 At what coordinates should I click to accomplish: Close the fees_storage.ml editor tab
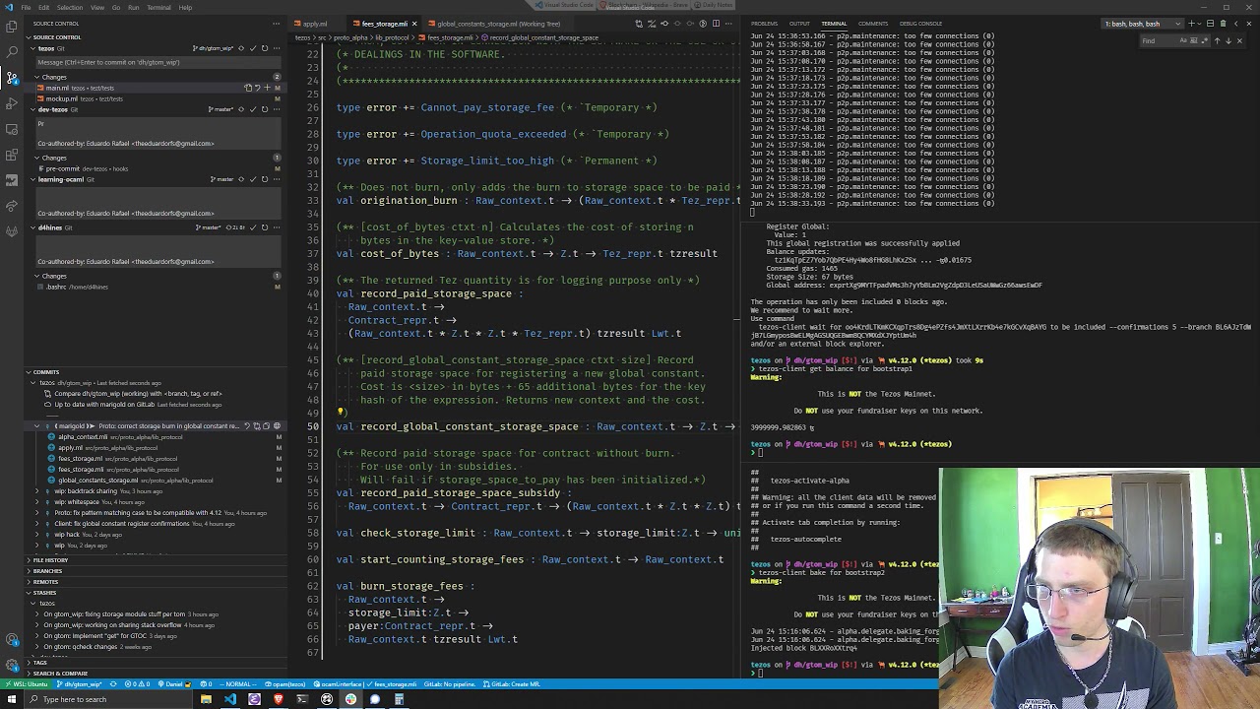point(414,24)
